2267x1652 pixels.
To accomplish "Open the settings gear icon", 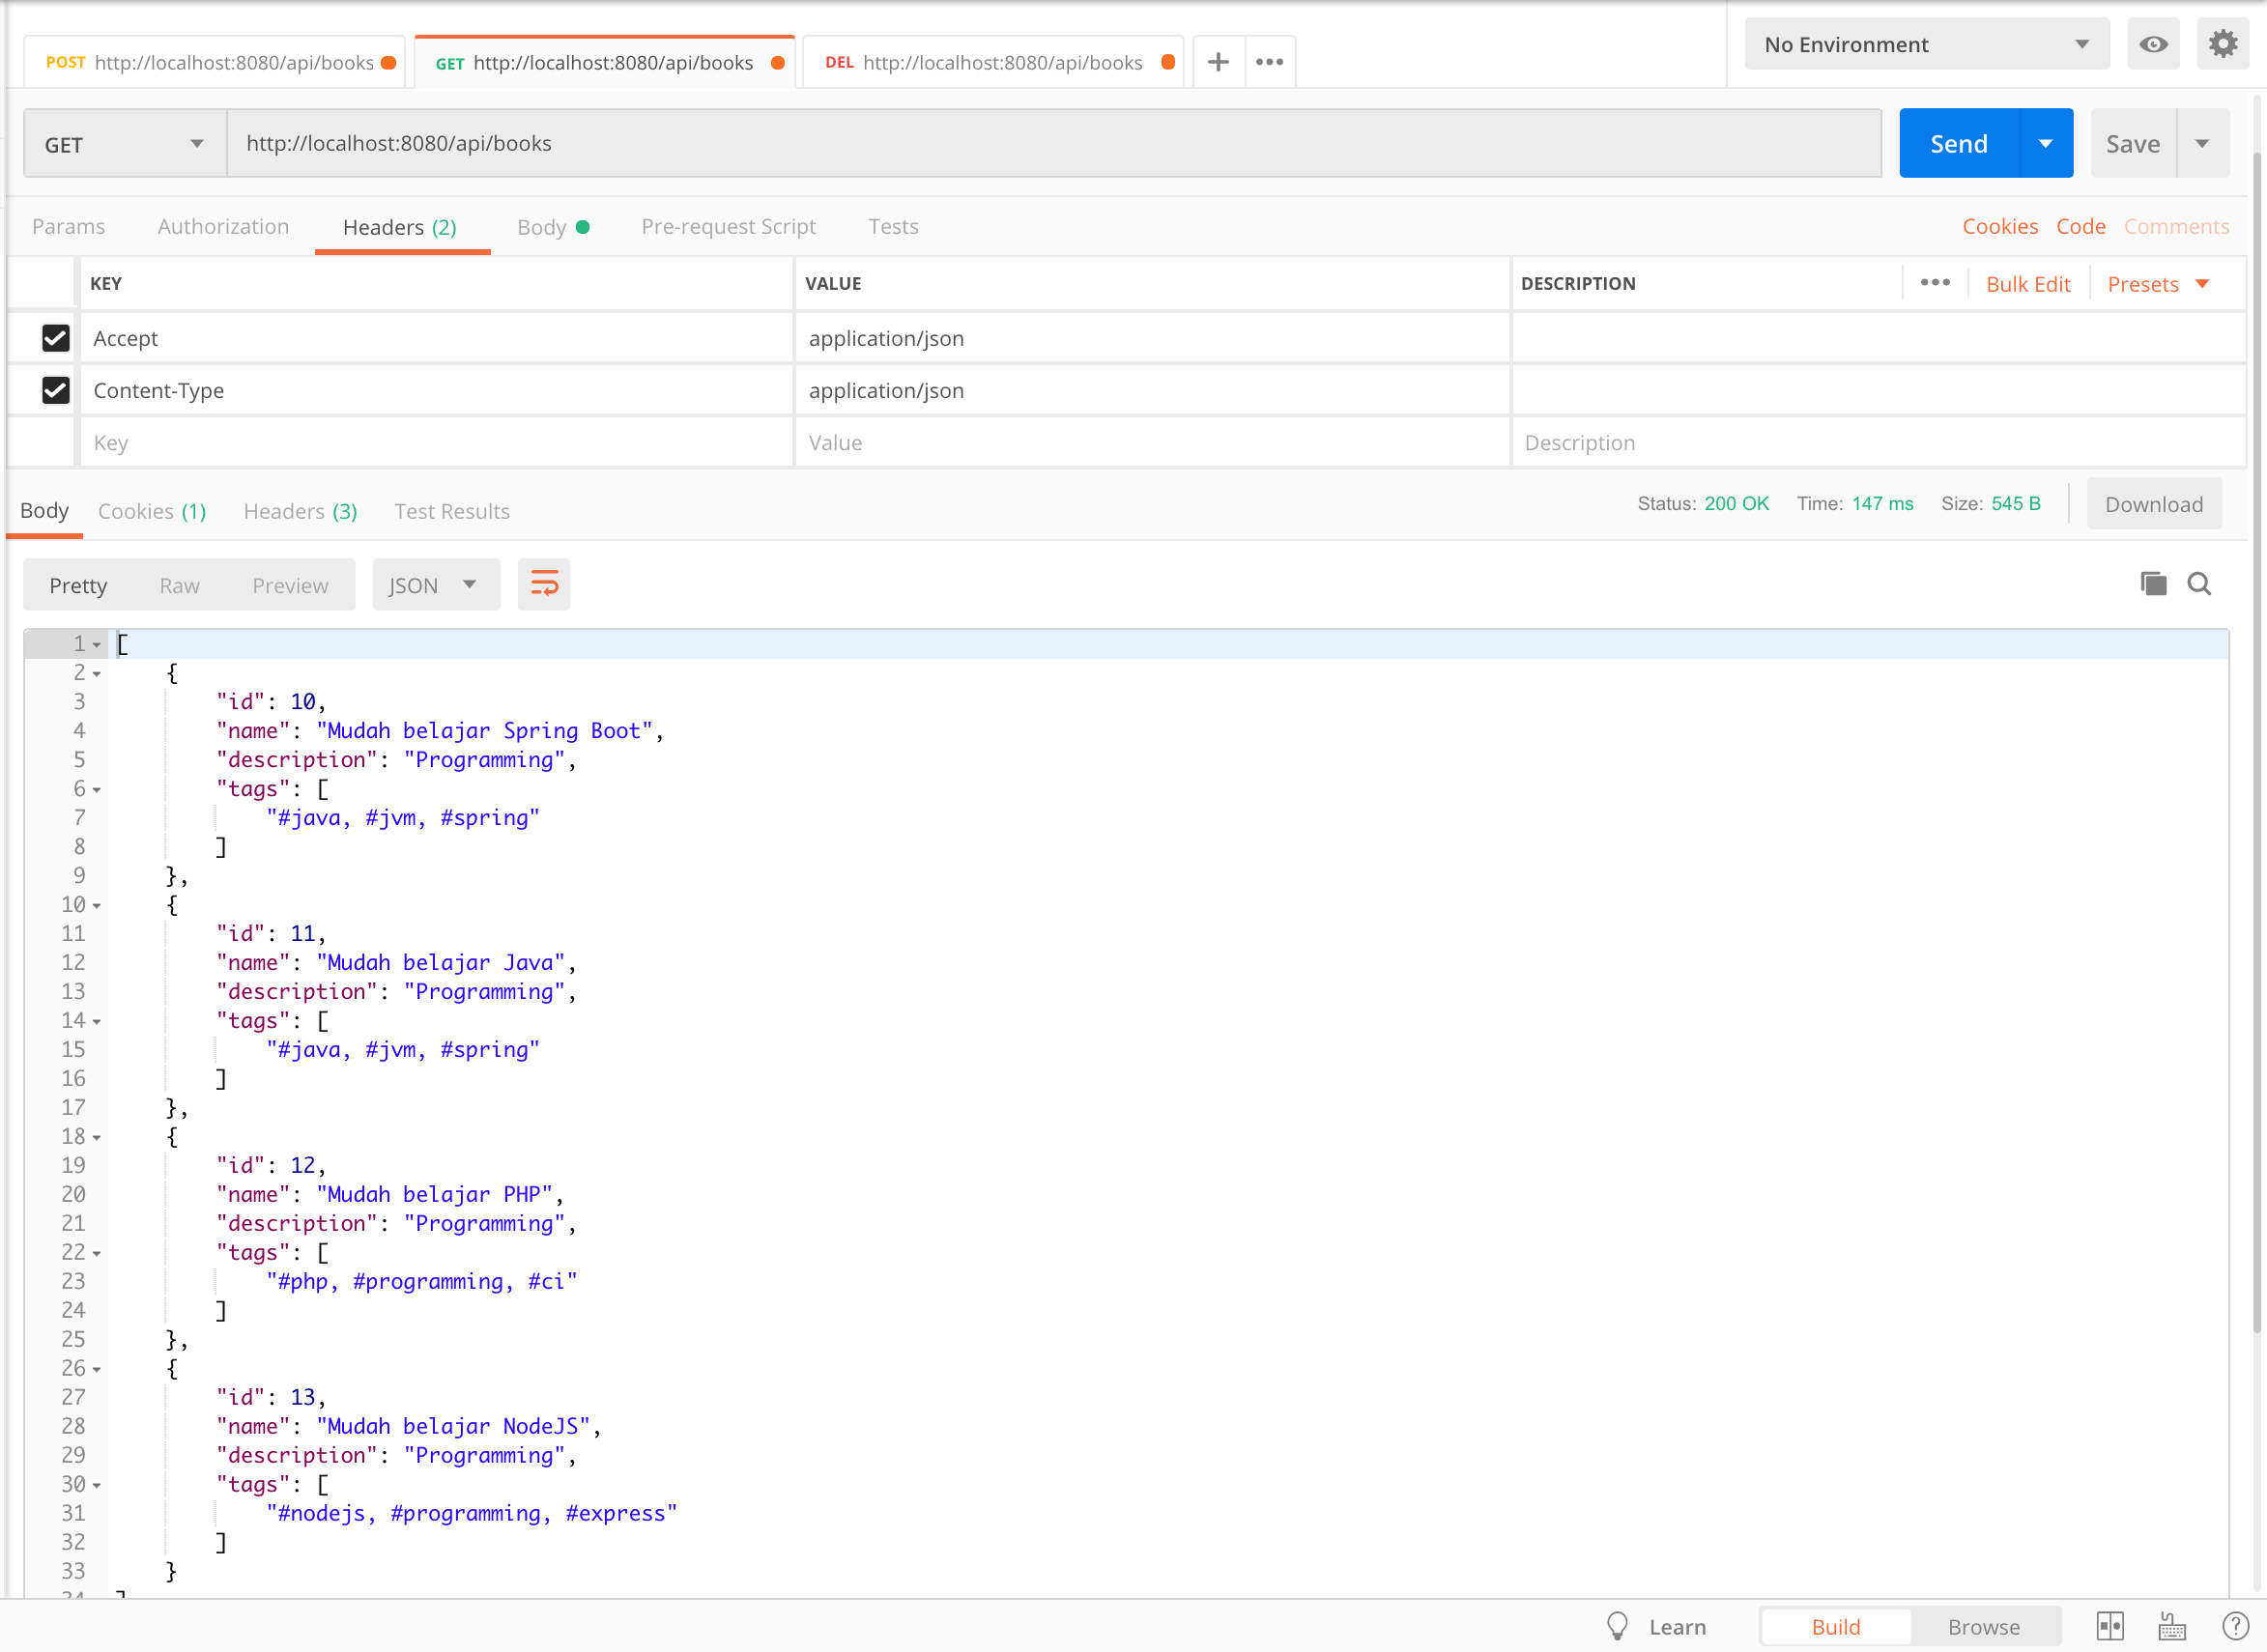I will [2222, 44].
